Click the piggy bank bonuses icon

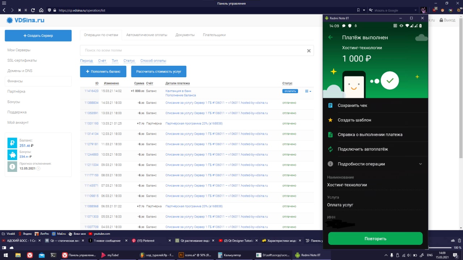pyautogui.click(x=12, y=155)
